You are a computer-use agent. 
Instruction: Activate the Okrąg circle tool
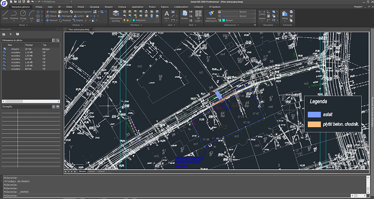coord(23,15)
